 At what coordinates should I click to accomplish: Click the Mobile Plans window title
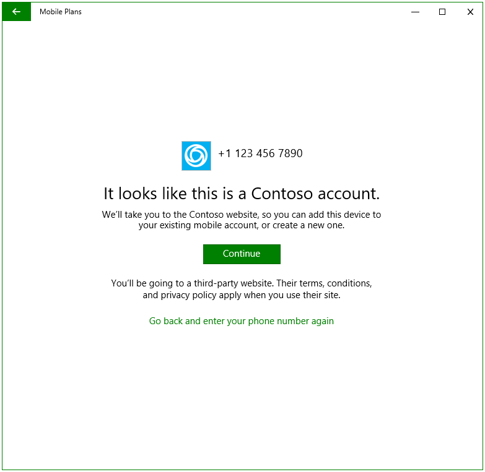point(61,12)
